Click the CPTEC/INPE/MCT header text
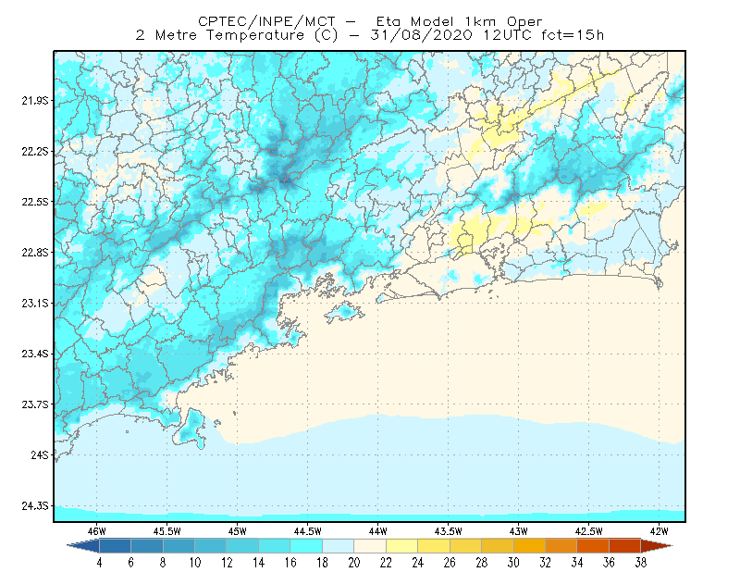Screen dimensions: 740x572 [266, 21]
